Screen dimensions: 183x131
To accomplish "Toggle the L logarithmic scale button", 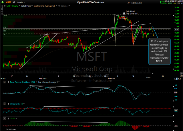I will pos(177,79).
